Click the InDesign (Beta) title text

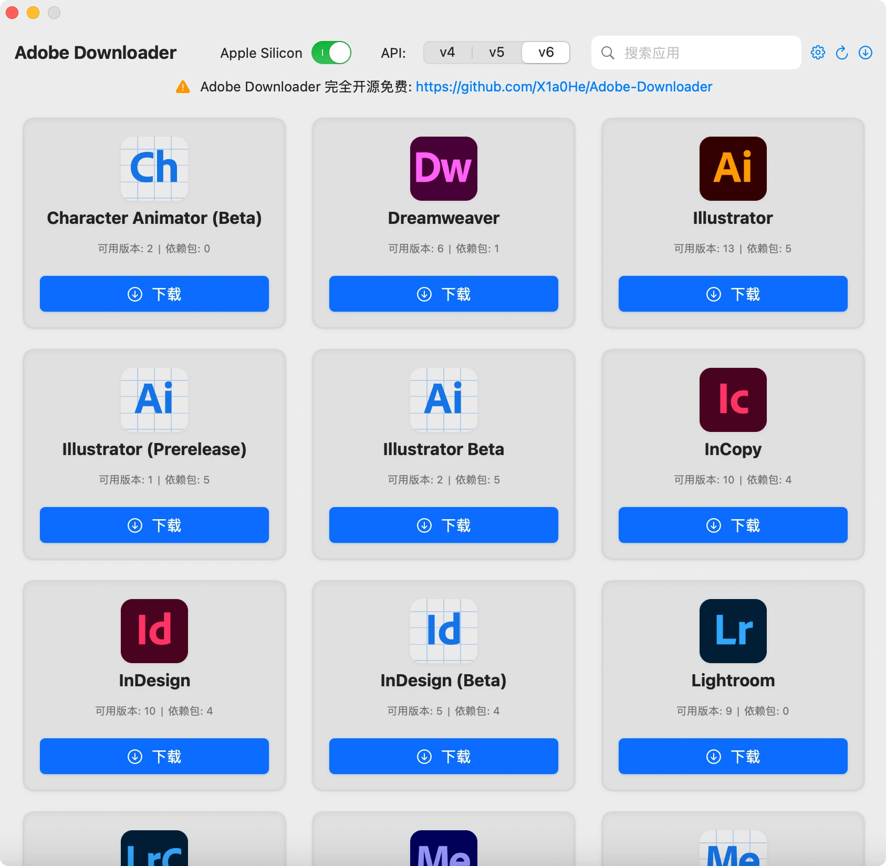(x=444, y=681)
